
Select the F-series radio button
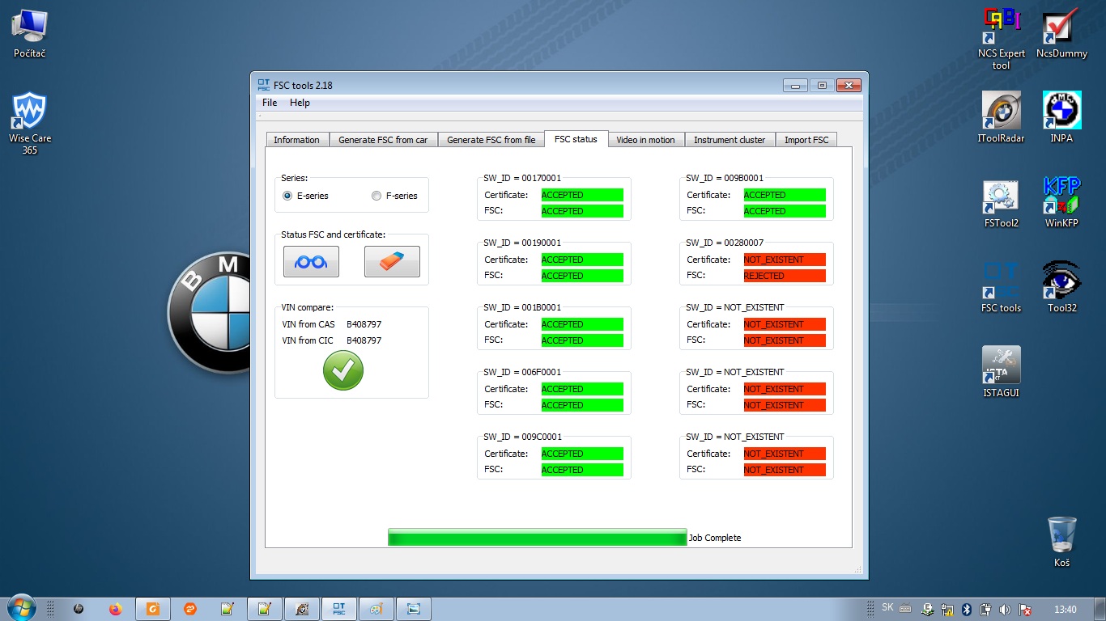(x=376, y=196)
